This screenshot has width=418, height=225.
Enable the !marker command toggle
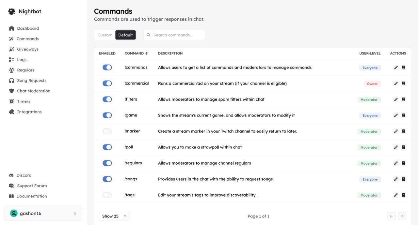click(x=107, y=131)
